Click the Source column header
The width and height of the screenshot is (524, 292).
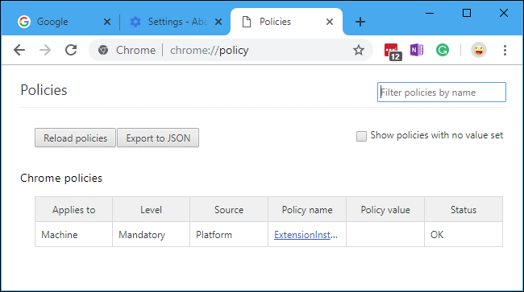(x=229, y=210)
